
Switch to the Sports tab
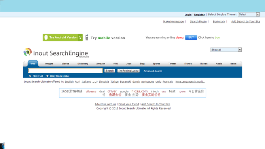point(157,64)
